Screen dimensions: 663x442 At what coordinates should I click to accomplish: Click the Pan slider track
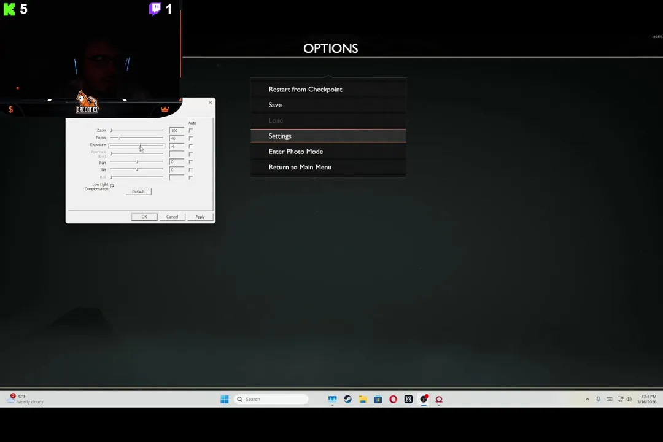click(x=136, y=161)
